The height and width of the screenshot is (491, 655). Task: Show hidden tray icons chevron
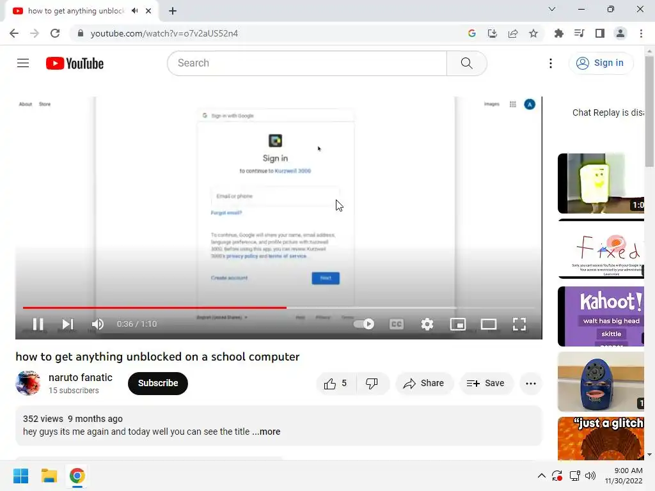click(541, 476)
